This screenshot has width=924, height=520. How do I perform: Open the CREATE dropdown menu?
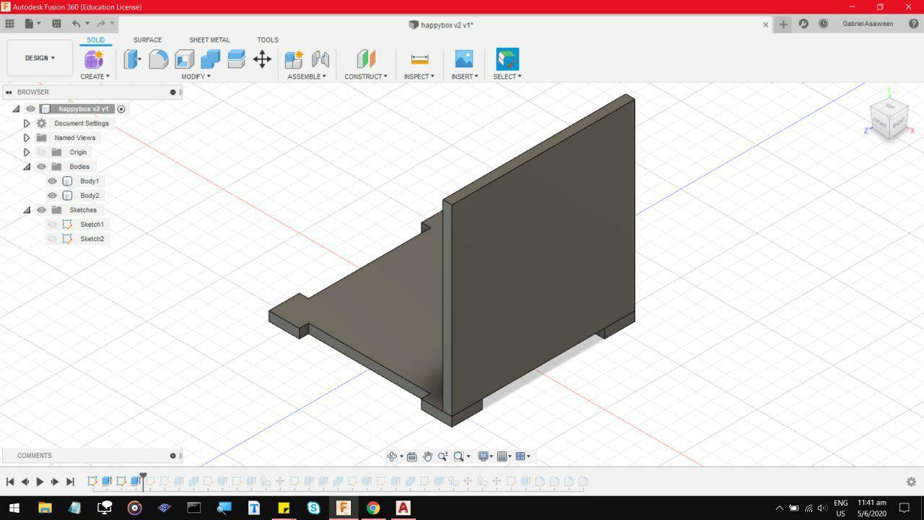tap(95, 77)
